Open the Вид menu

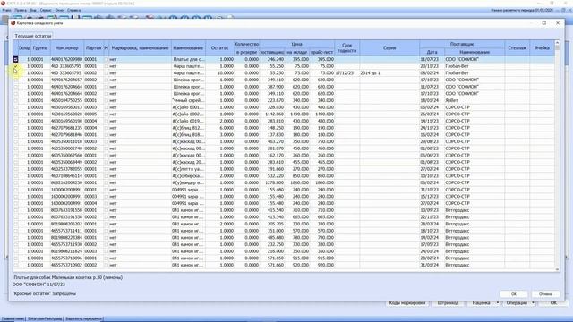tap(33, 10)
